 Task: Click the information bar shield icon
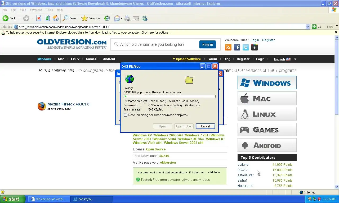[x=3, y=33]
